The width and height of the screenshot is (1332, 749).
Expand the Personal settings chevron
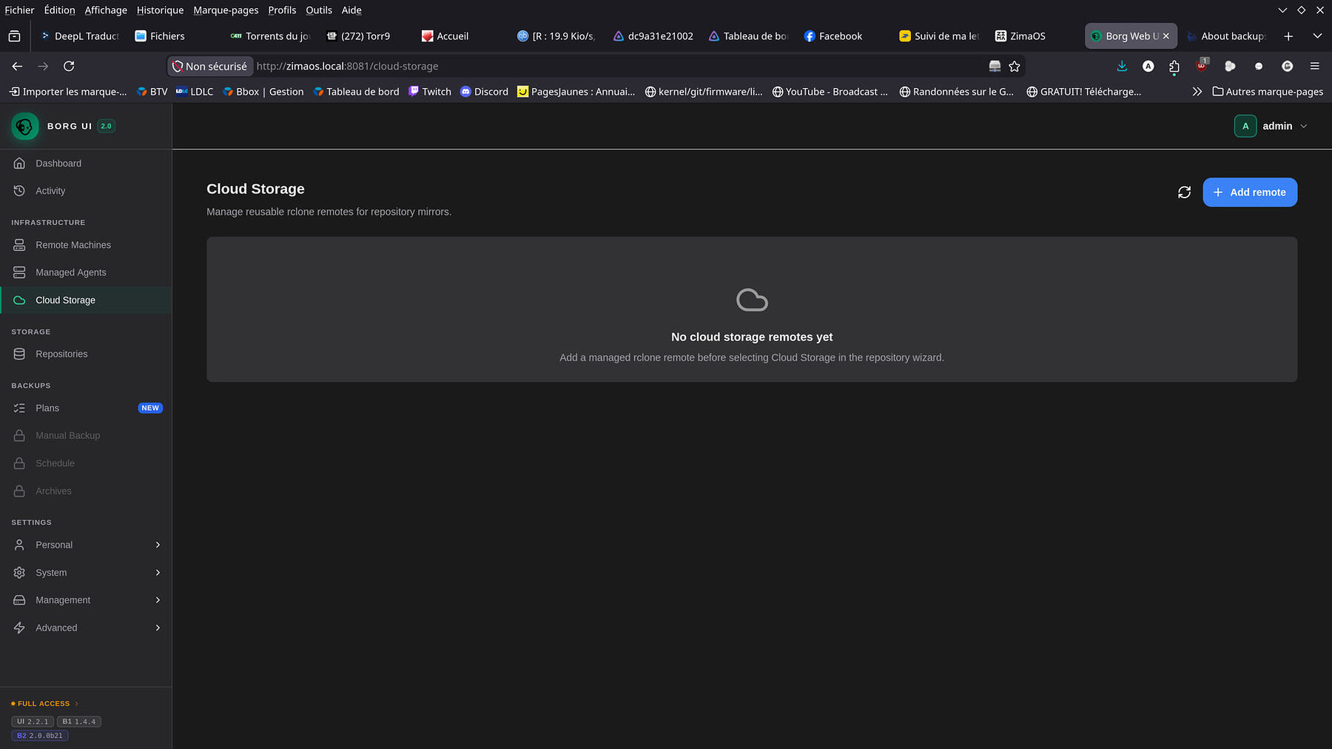tap(158, 545)
